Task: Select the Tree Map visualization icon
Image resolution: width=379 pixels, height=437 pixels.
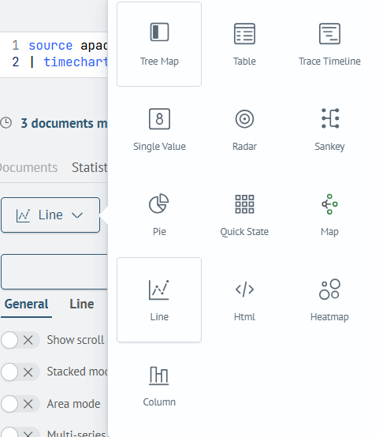Action: (159, 32)
